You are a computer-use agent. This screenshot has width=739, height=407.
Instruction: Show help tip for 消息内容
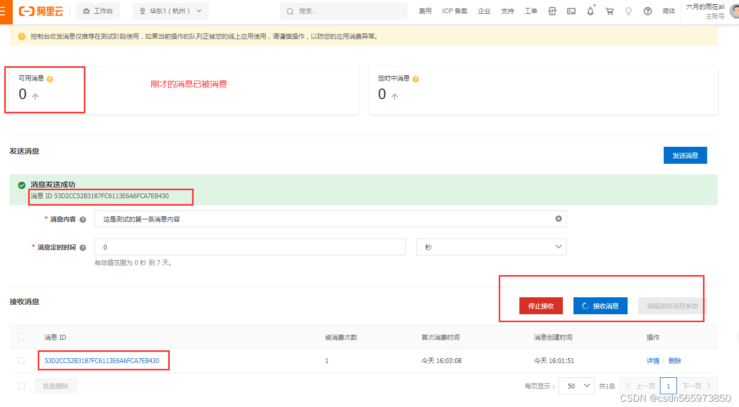click(x=83, y=219)
